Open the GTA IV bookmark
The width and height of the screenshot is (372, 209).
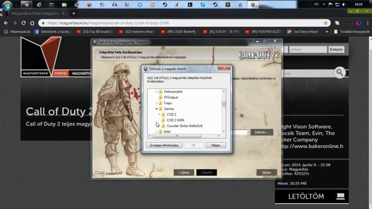coord(221,31)
